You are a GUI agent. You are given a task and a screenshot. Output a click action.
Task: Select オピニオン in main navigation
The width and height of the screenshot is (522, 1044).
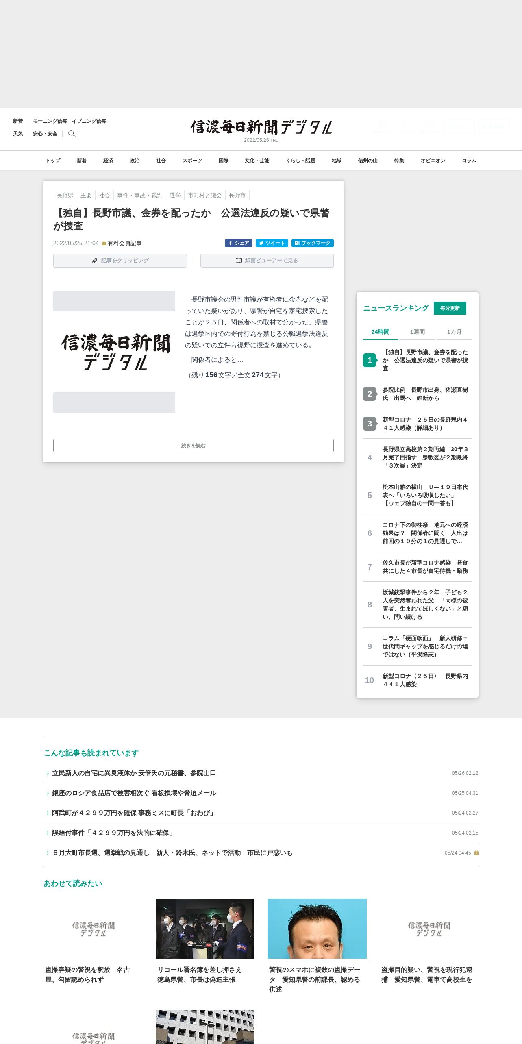point(433,161)
